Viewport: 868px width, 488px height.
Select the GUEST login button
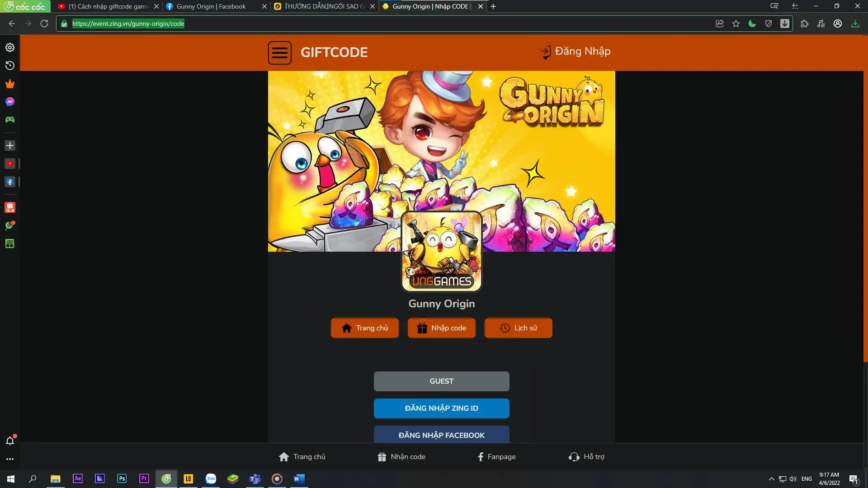click(x=441, y=381)
